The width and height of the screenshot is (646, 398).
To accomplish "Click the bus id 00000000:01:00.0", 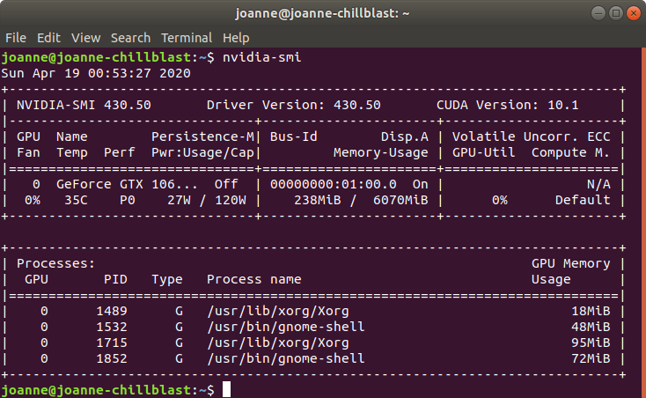I will coord(334,184).
